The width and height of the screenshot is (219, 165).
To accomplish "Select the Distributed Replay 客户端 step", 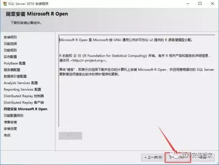I will pos(24,102).
